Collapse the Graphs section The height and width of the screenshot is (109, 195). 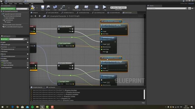click(1, 42)
